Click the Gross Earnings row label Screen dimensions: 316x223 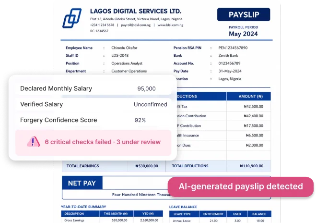pos(74,221)
